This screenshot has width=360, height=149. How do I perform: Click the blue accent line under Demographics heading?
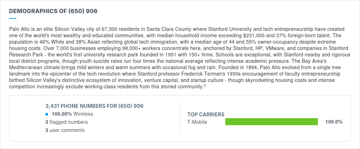click(13, 18)
